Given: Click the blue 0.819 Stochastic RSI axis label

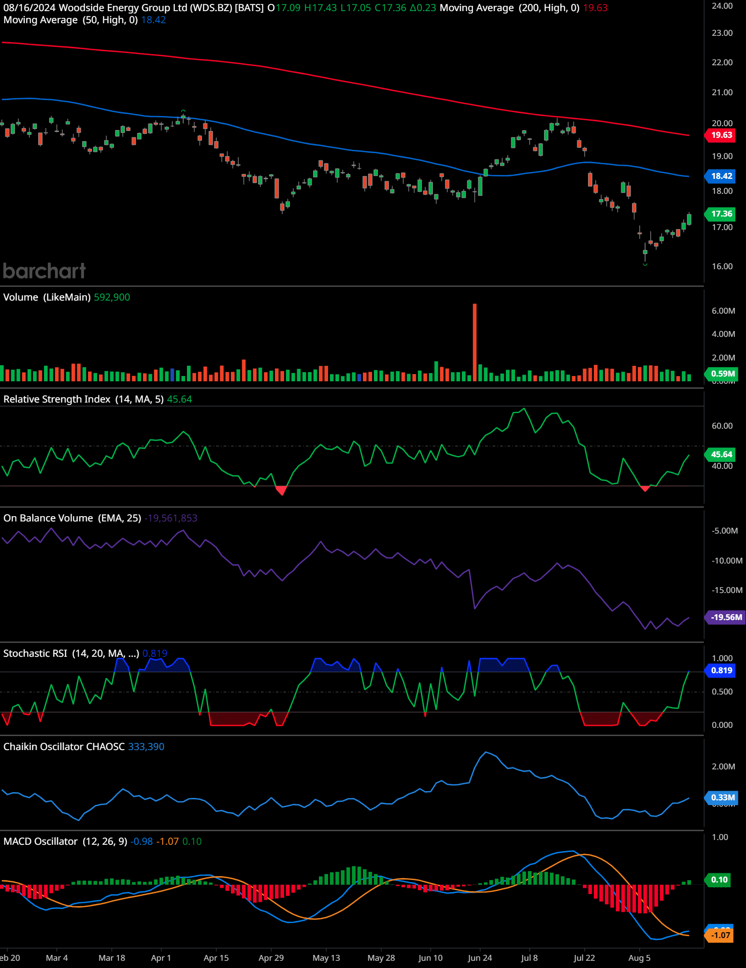Looking at the screenshot, I should [720, 670].
